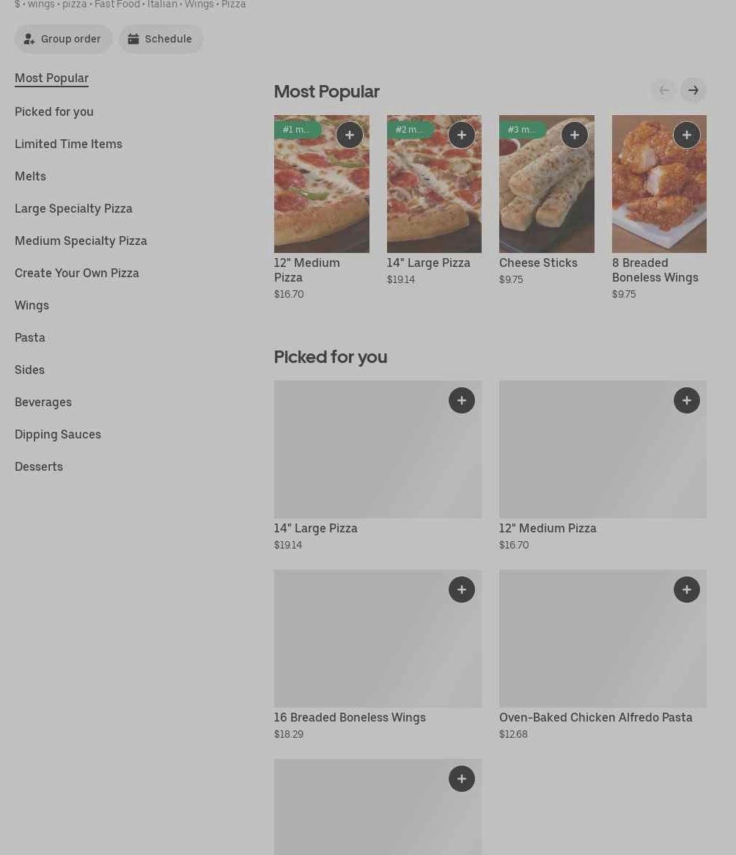Jump to Melts menu section

pyautogui.click(x=30, y=176)
